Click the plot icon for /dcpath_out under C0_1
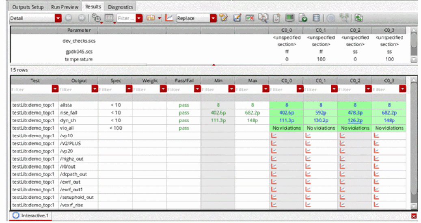The image size is (421, 223). tap(308, 174)
